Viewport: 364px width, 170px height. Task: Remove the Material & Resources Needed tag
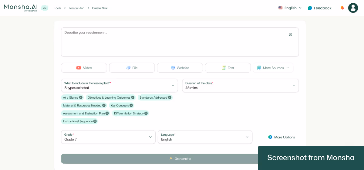[104, 105]
